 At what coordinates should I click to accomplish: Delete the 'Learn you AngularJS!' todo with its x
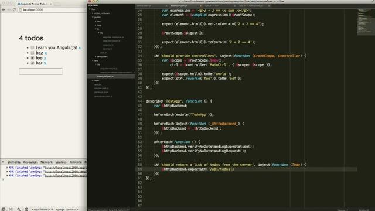(80, 48)
